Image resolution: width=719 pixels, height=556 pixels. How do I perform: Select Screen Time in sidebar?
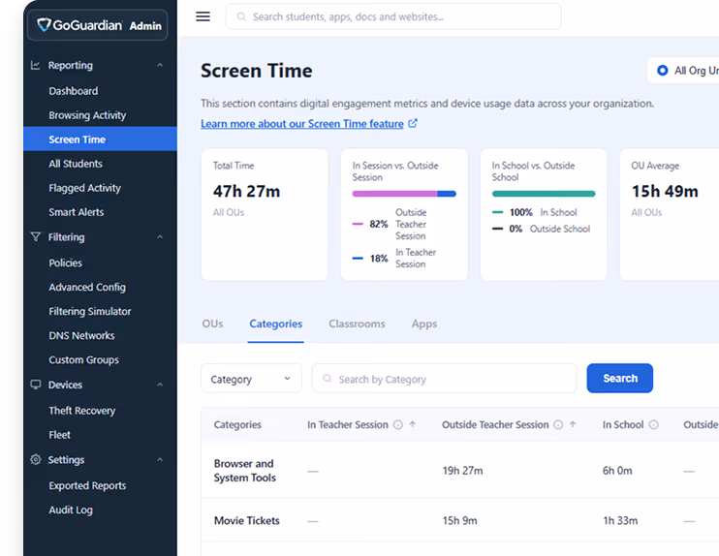click(100, 139)
